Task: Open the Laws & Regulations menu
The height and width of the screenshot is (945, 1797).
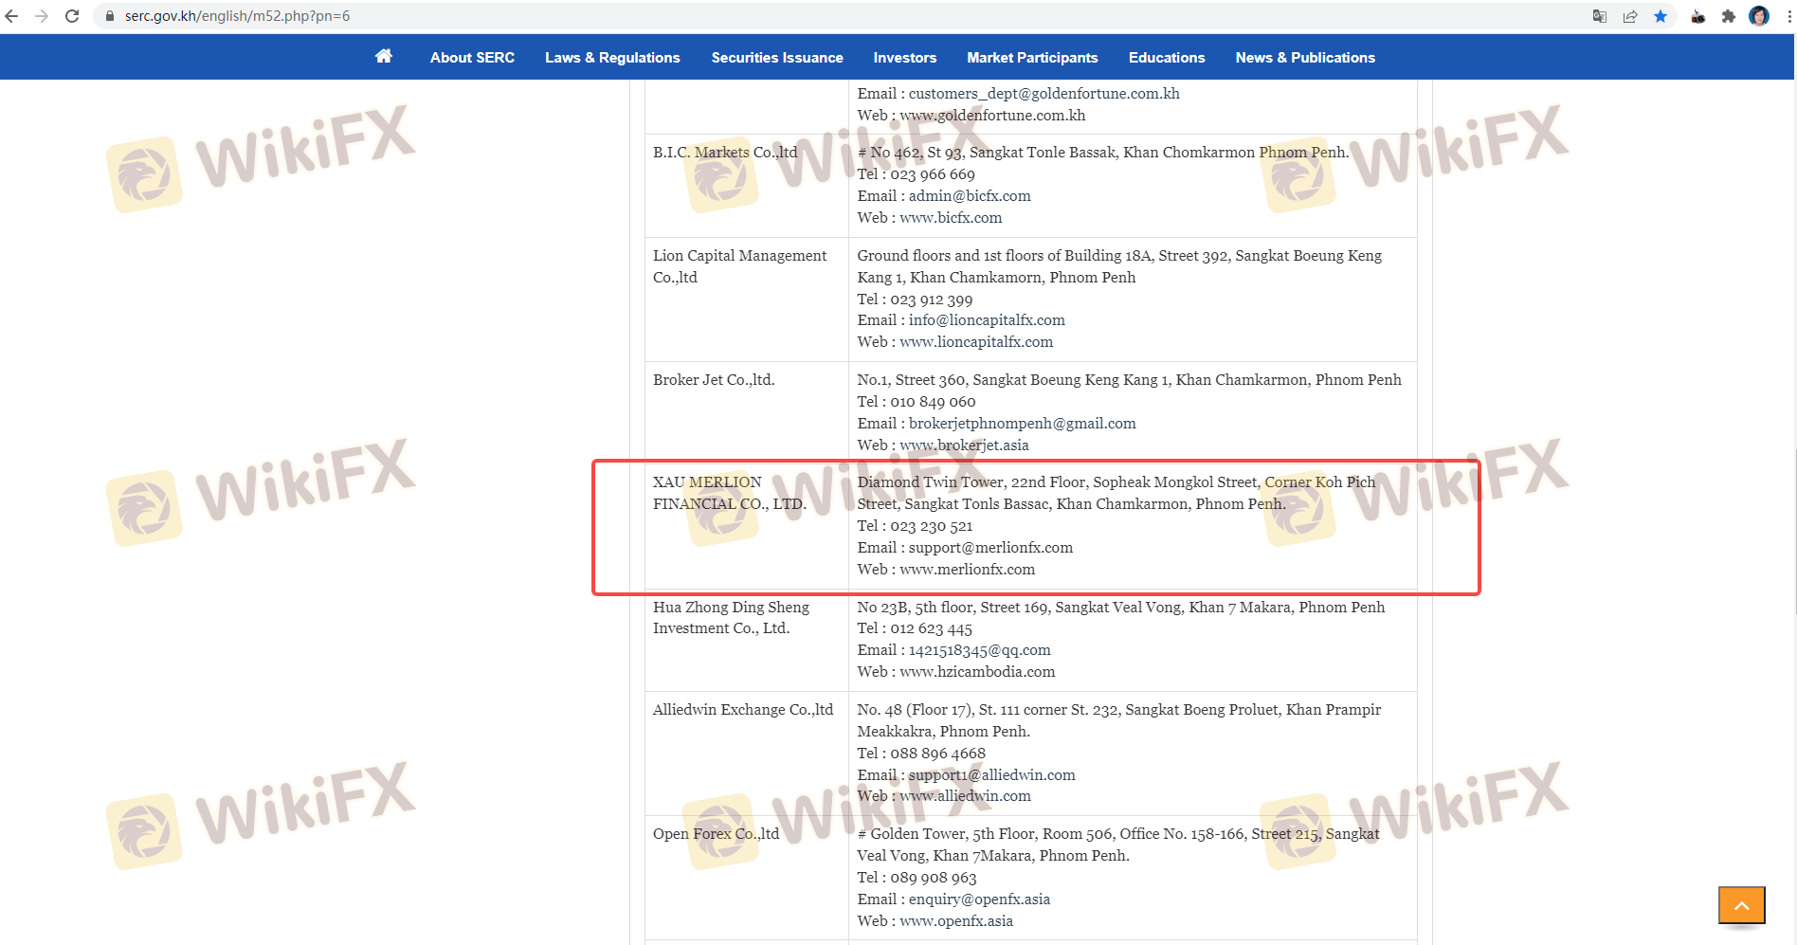Action: pyautogui.click(x=612, y=58)
